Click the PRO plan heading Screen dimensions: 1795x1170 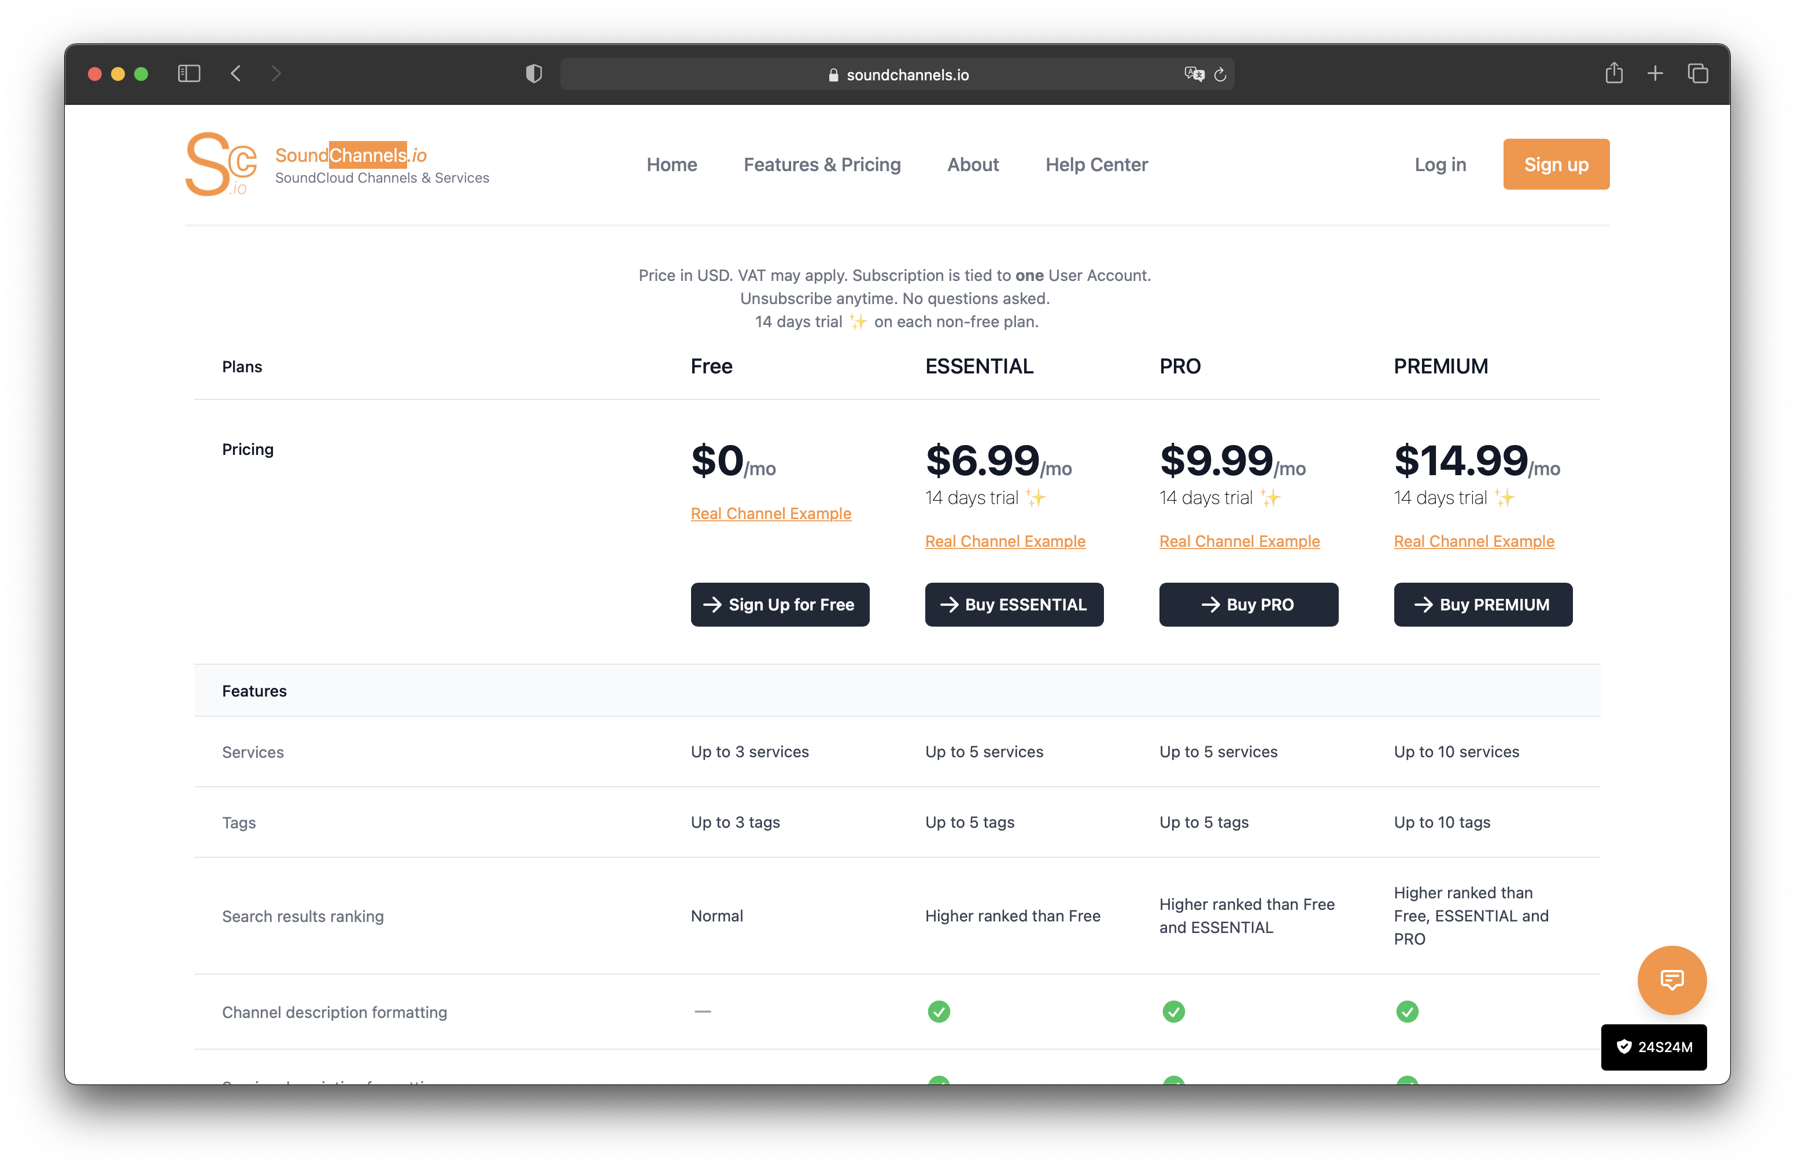click(1180, 366)
